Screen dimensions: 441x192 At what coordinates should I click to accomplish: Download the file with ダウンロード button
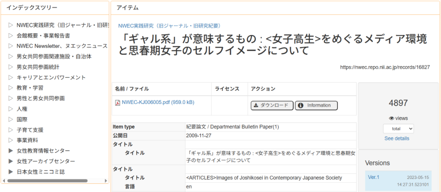(272, 105)
